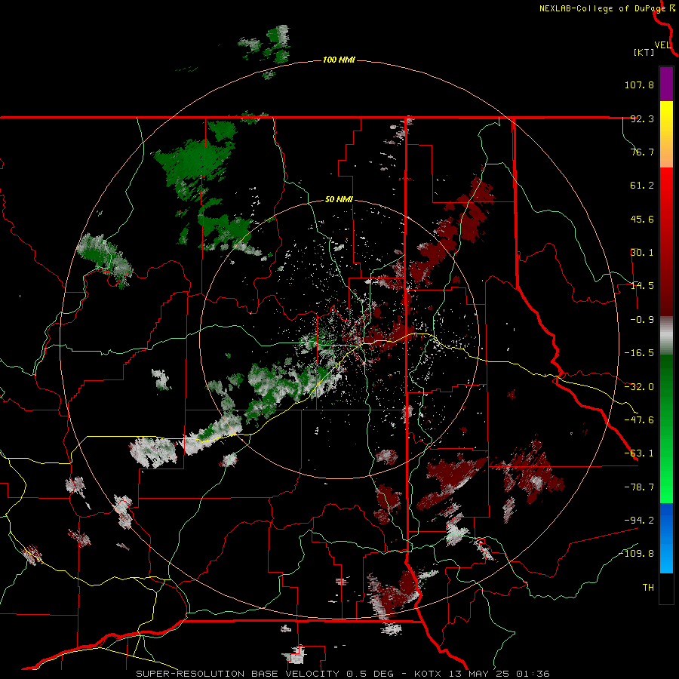Screen dimensions: 679x679
Task: Click the 30.1 value on velocity scale
Action: [642, 253]
